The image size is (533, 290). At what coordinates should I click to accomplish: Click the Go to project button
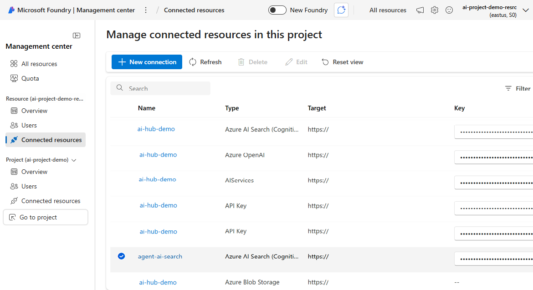[x=46, y=217]
